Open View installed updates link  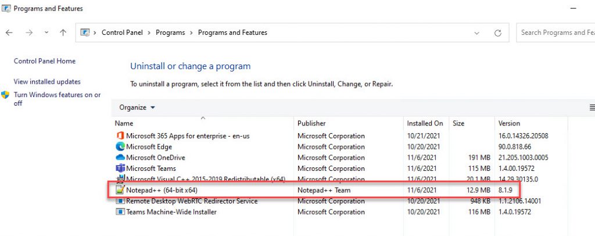tap(47, 81)
